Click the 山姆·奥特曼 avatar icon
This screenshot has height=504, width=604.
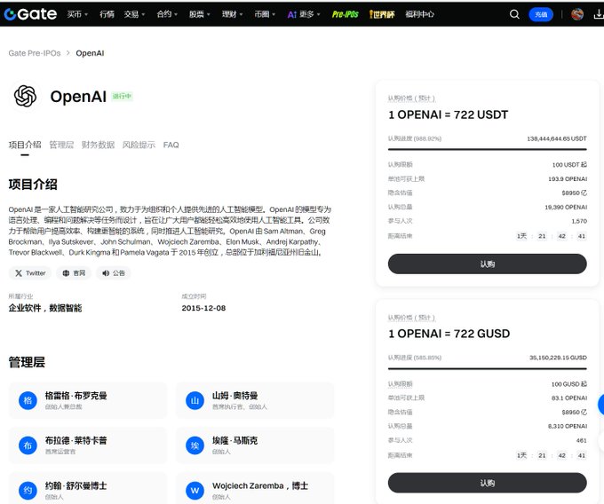click(x=195, y=400)
